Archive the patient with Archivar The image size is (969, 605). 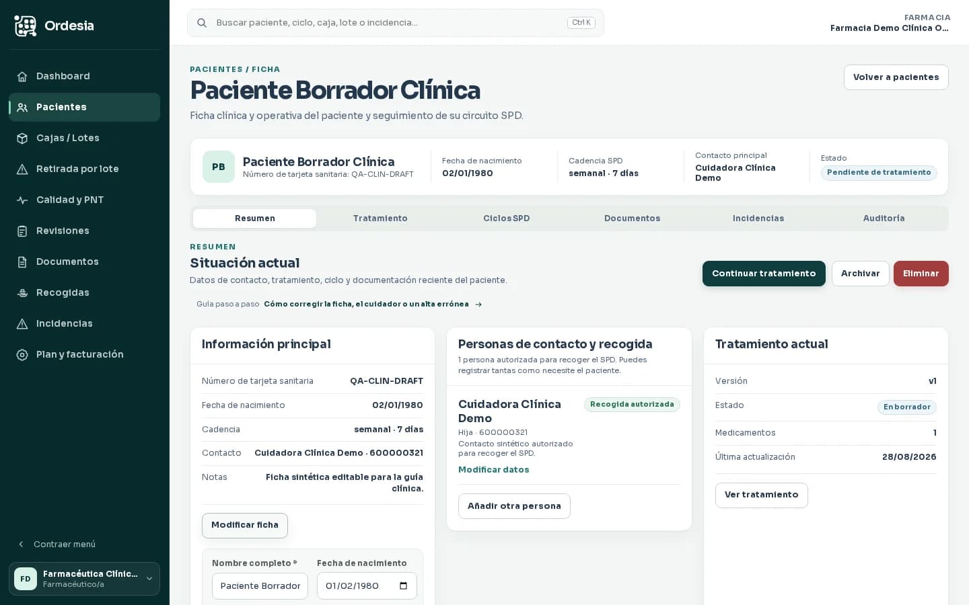point(861,274)
